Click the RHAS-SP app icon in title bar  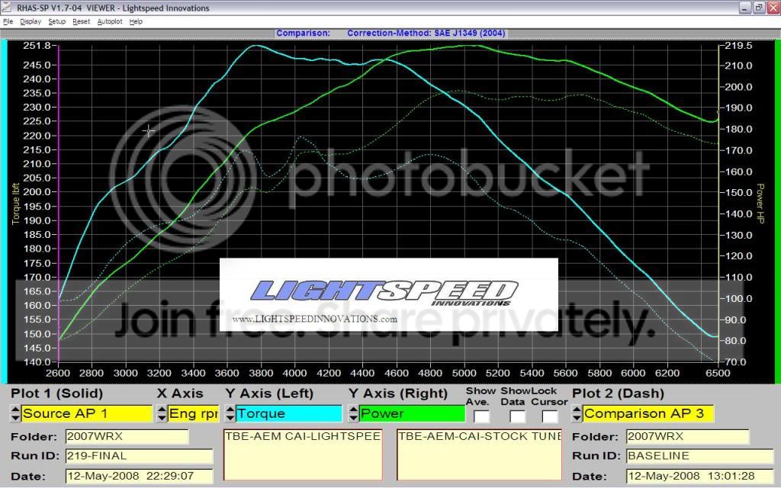pyautogui.click(x=6, y=8)
